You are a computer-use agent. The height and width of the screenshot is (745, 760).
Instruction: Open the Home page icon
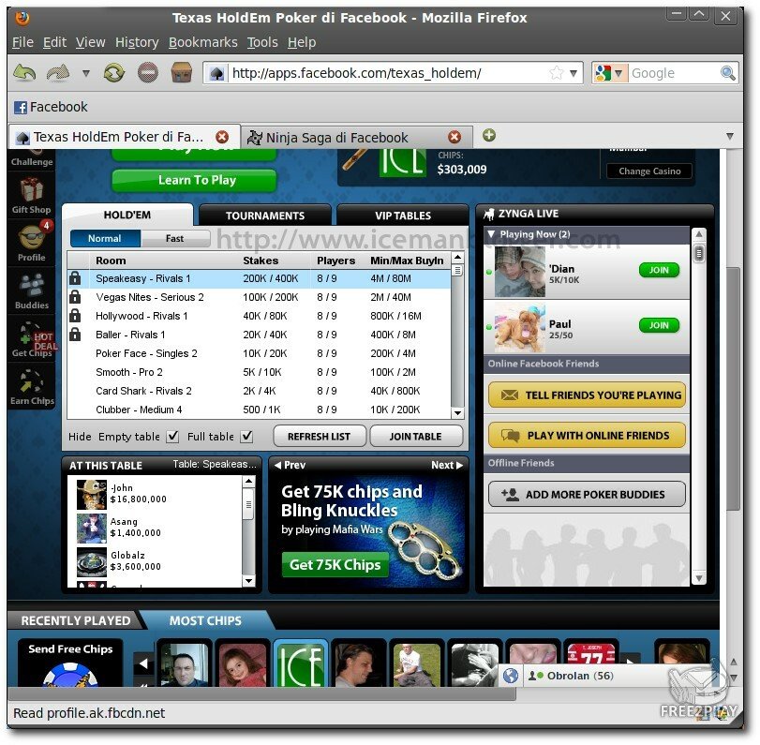coord(181,73)
